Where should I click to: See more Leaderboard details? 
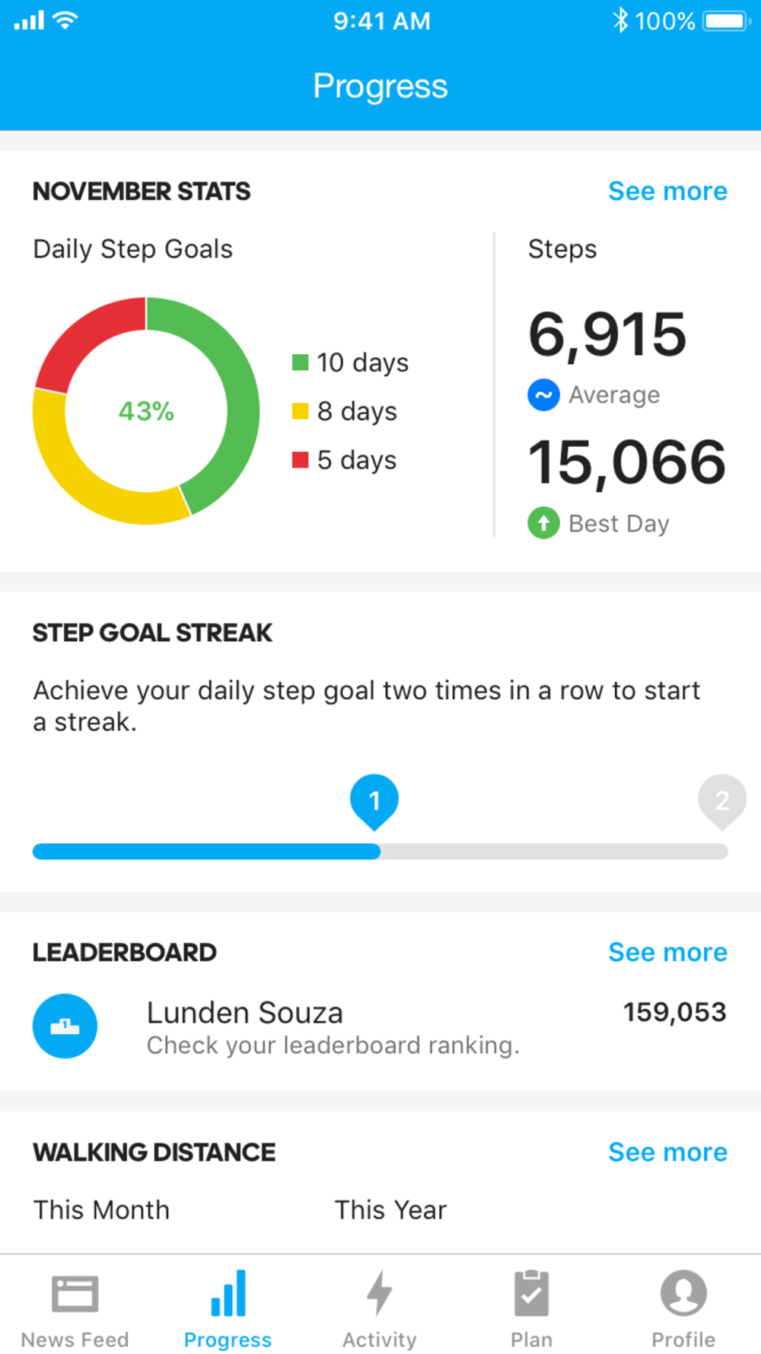pyautogui.click(x=667, y=952)
